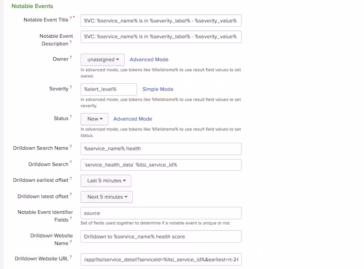Click help icon beside Severity label
364x269 pixels.
click(71, 88)
